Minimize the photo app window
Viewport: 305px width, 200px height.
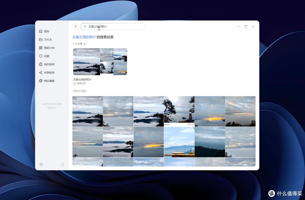click(x=238, y=27)
